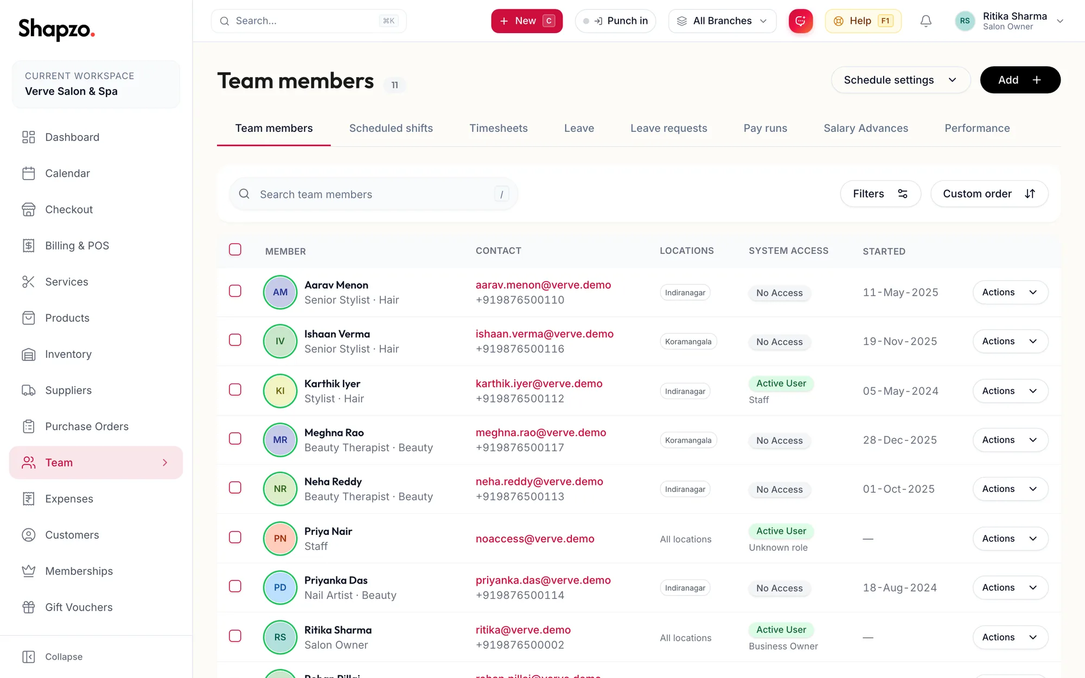This screenshot has height=678, width=1085.
Task: Click the Punch in button
Action: (x=615, y=21)
